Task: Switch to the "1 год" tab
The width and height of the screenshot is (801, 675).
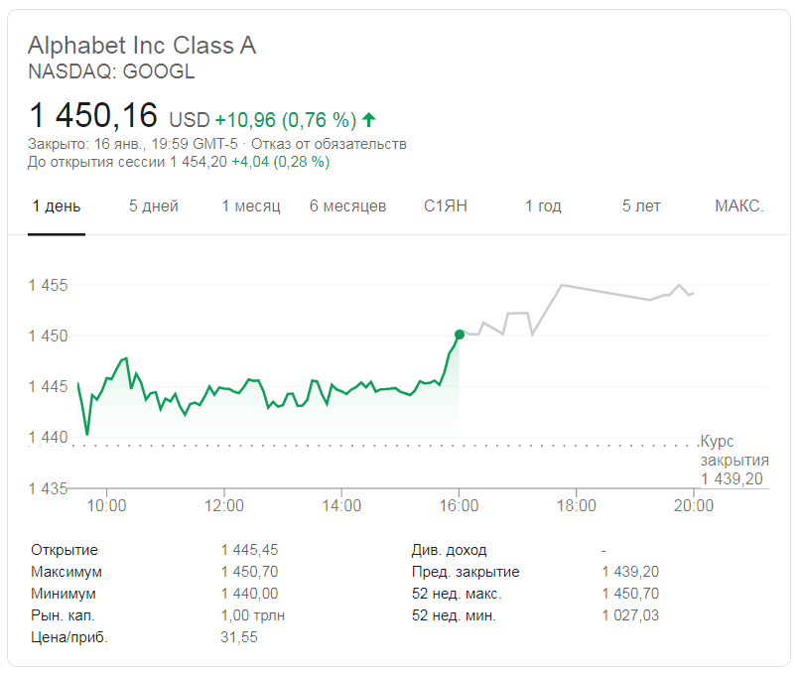Action: click(x=543, y=206)
